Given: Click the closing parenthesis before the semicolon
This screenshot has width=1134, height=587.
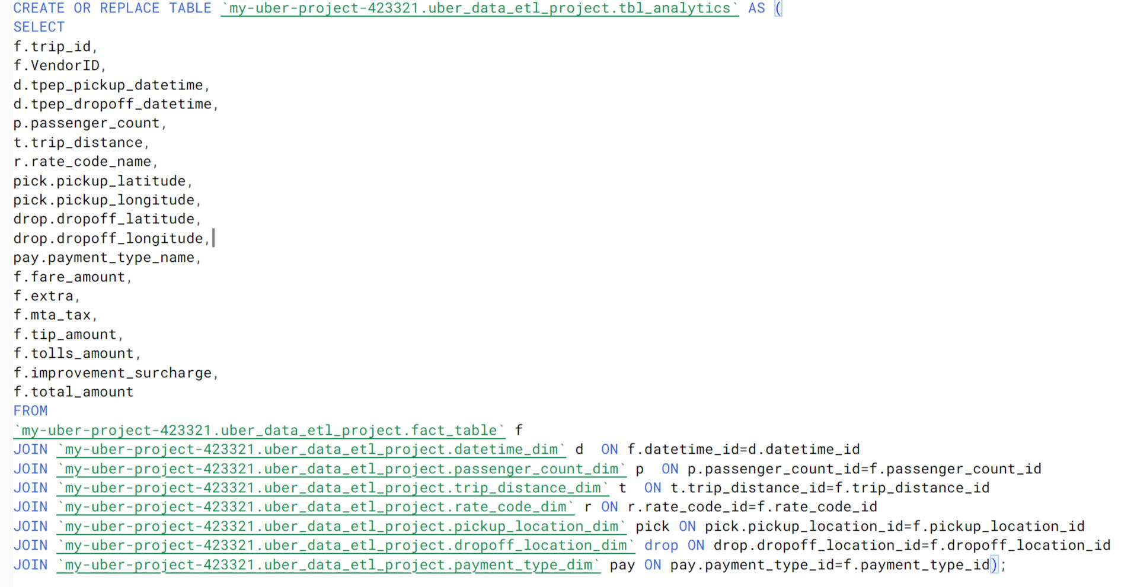Looking at the screenshot, I should coord(994,565).
